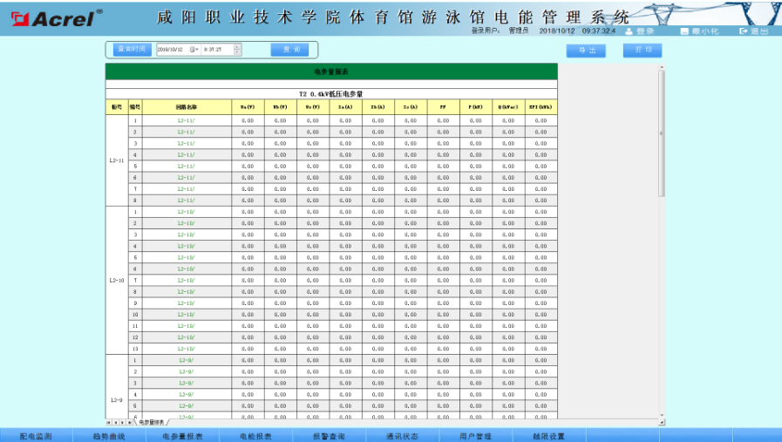Image resolution: width=782 pixels, height=442 pixels.
Task: Click the green 电参量报表 title bar
Action: pos(331,71)
